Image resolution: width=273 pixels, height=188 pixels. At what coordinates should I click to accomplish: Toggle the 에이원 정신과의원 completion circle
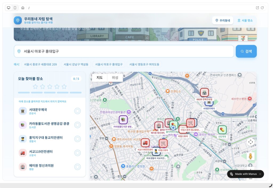77,167
